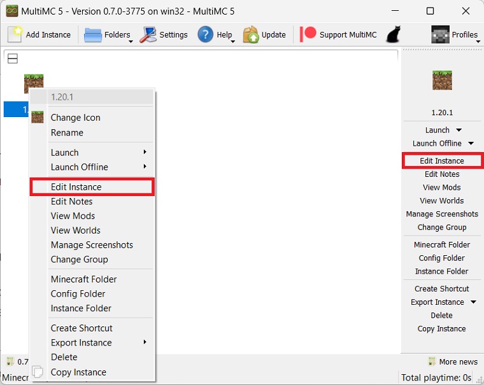Choose Create Shortcut in the context menu

coord(92,328)
